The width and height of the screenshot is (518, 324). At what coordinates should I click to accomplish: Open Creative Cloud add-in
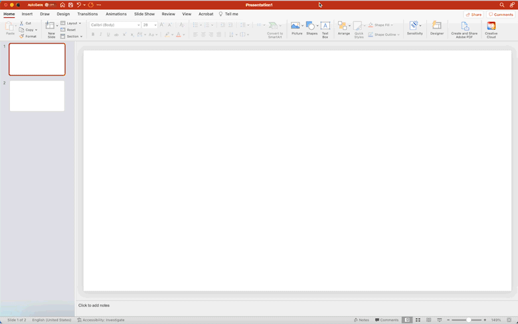491,29
